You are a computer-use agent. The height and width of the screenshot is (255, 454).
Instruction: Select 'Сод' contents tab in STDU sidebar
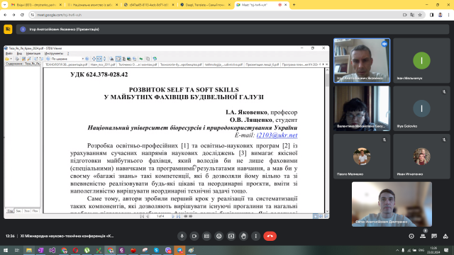point(10,211)
